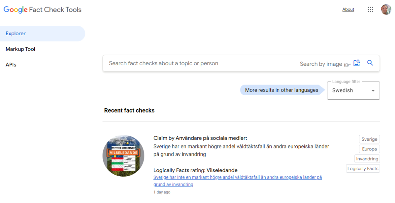Expand the Language filter dropdown arrow
395x203 pixels.
point(373,90)
